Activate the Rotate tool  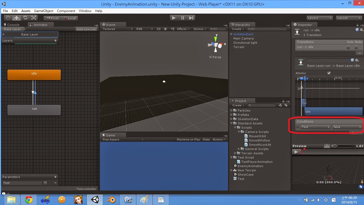coord(25,18)
